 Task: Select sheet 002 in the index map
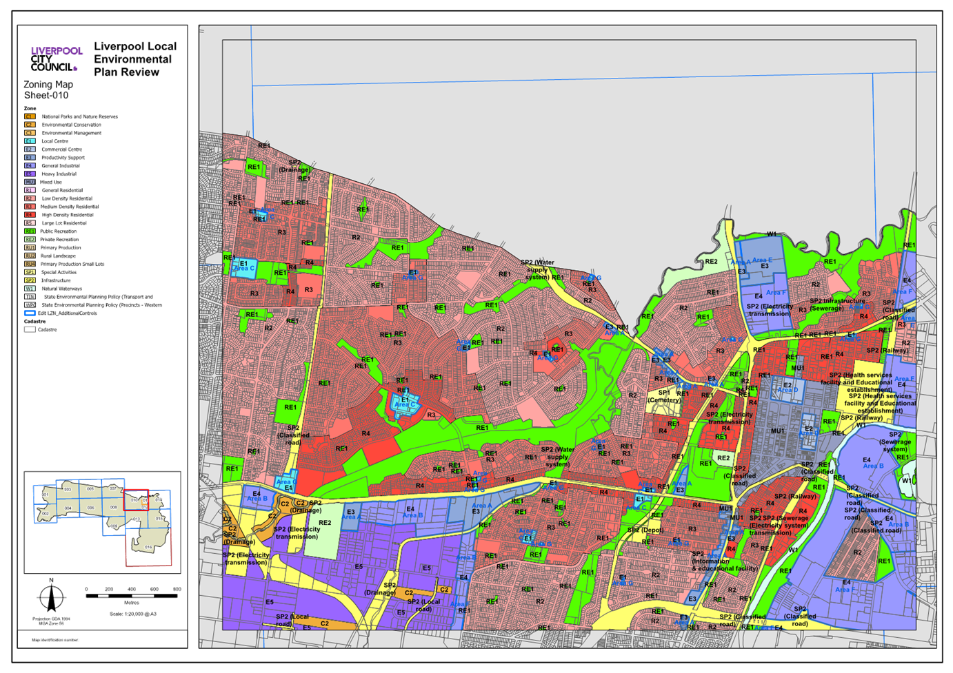(46, 514)
